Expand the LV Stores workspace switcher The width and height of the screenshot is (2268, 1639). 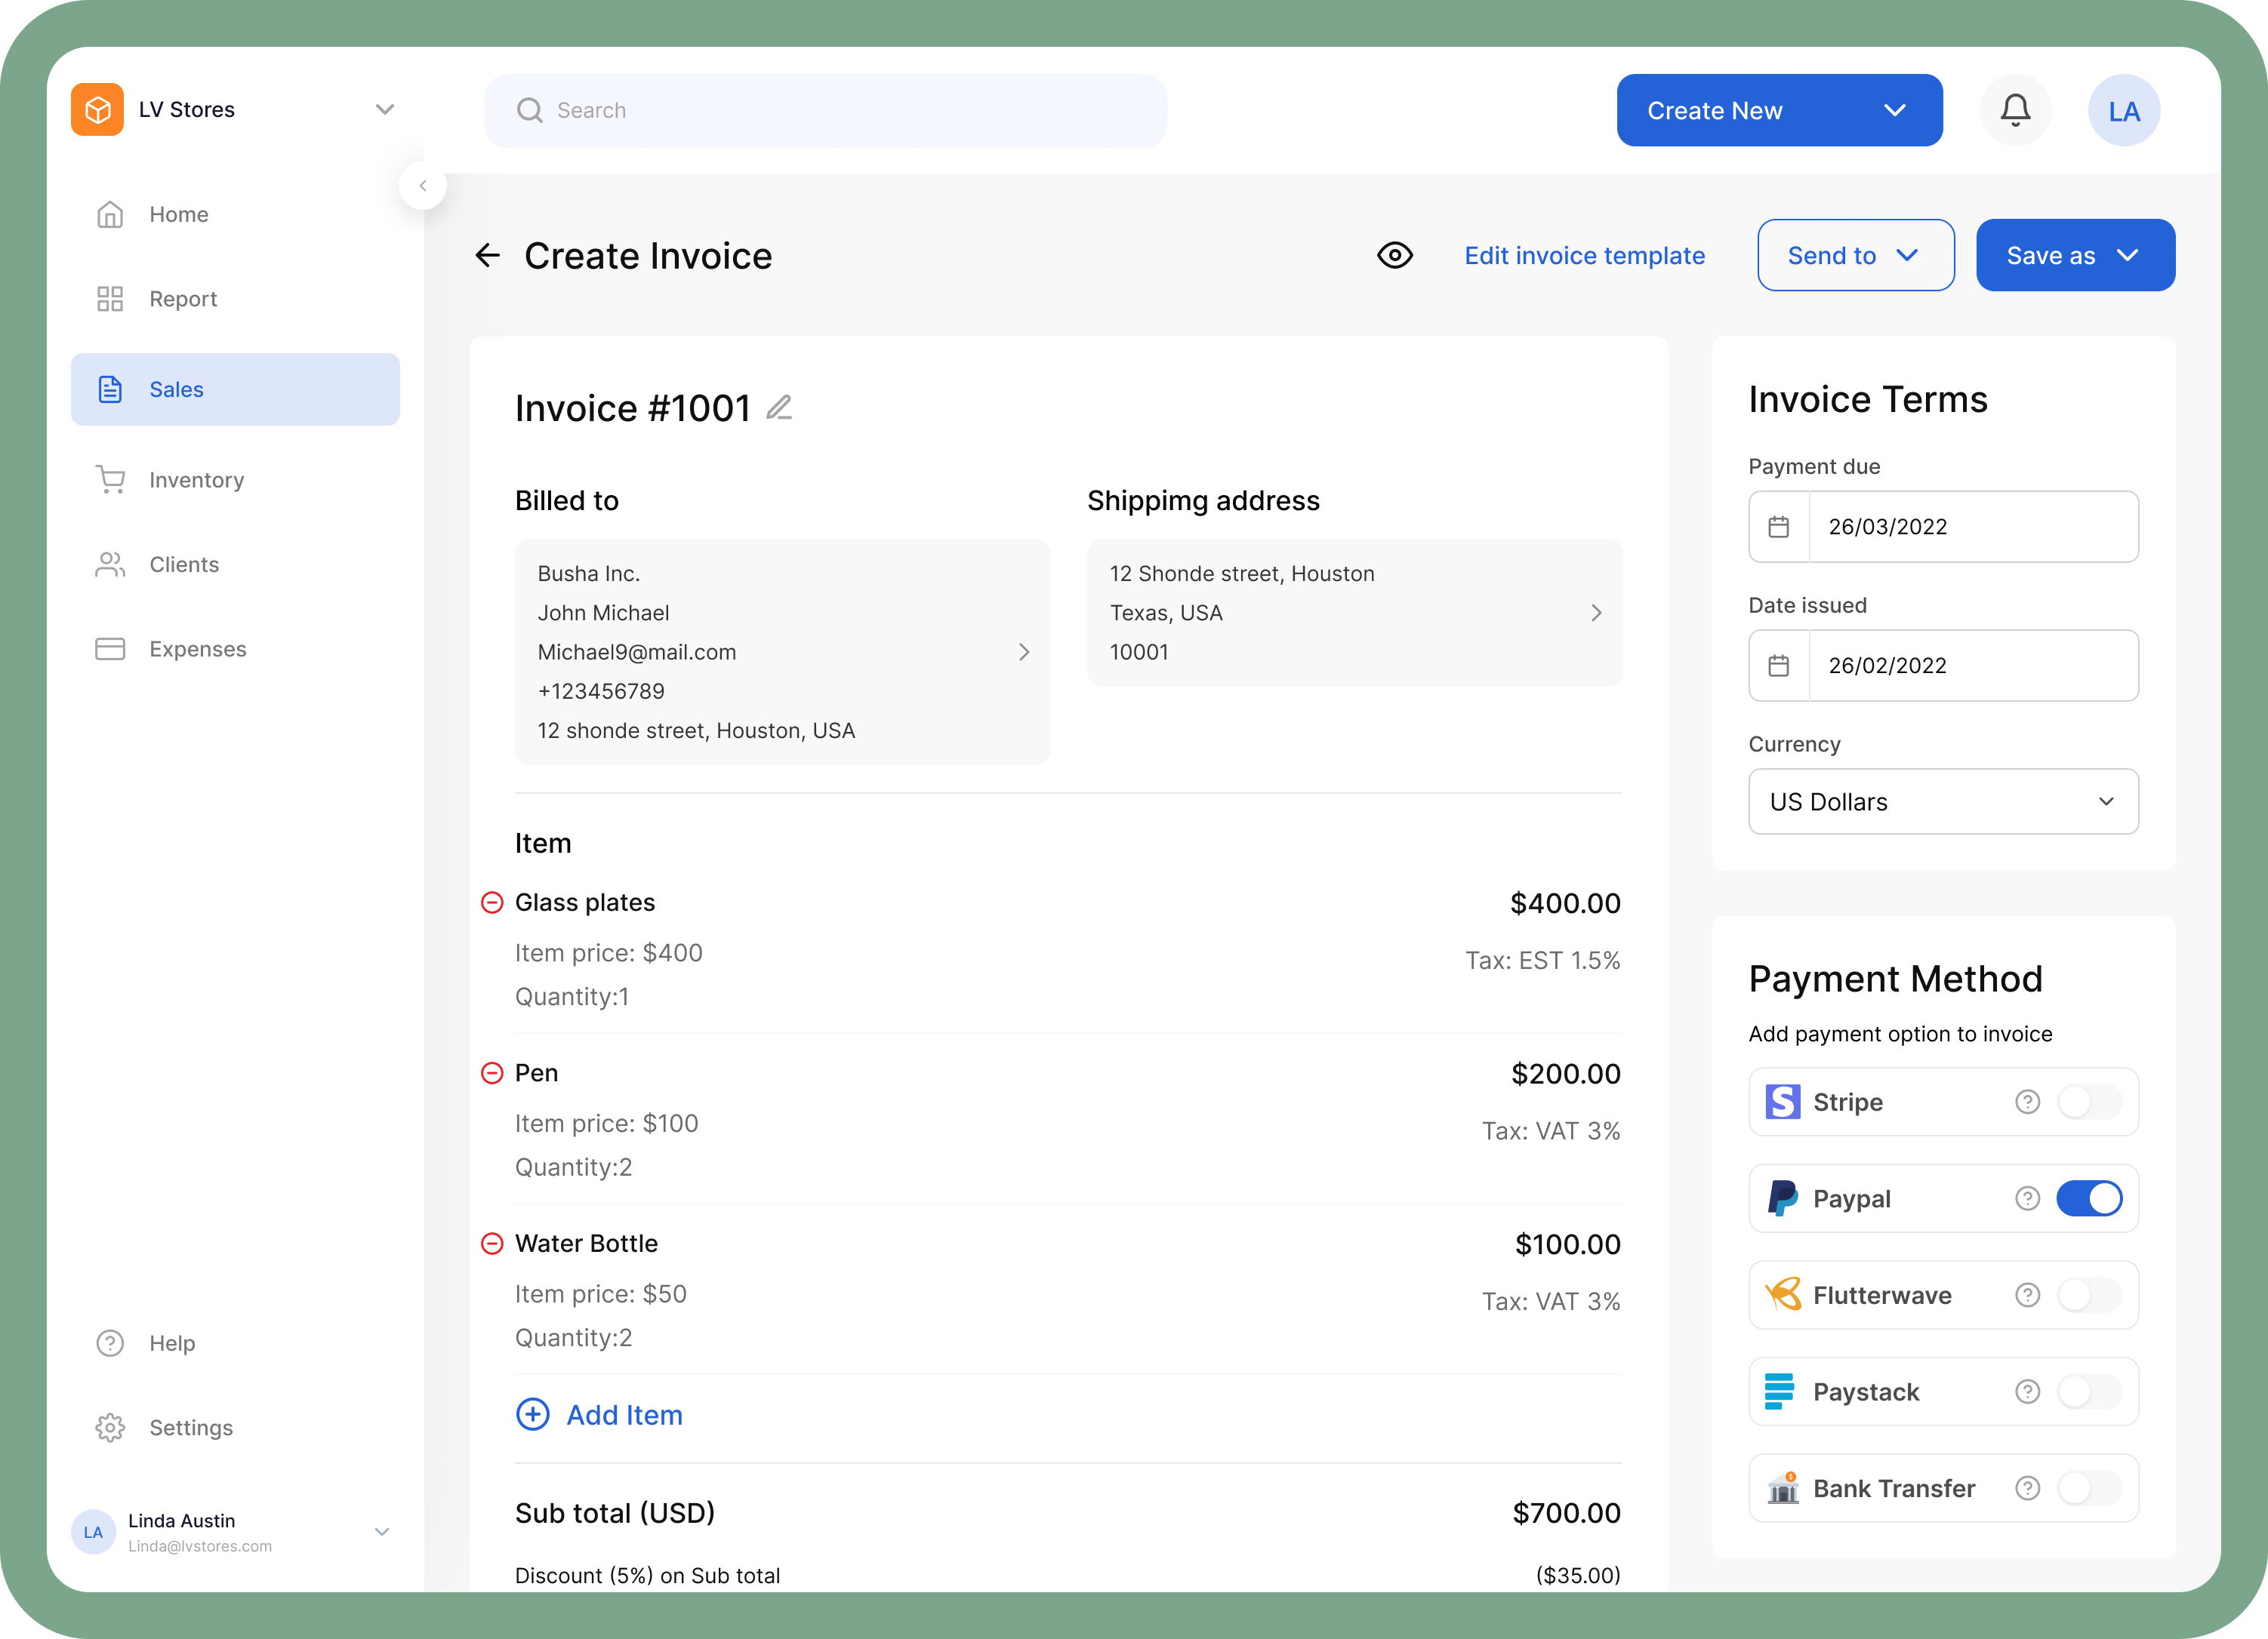click(x=384, y=110)
